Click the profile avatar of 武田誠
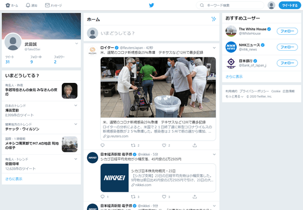 13,42
